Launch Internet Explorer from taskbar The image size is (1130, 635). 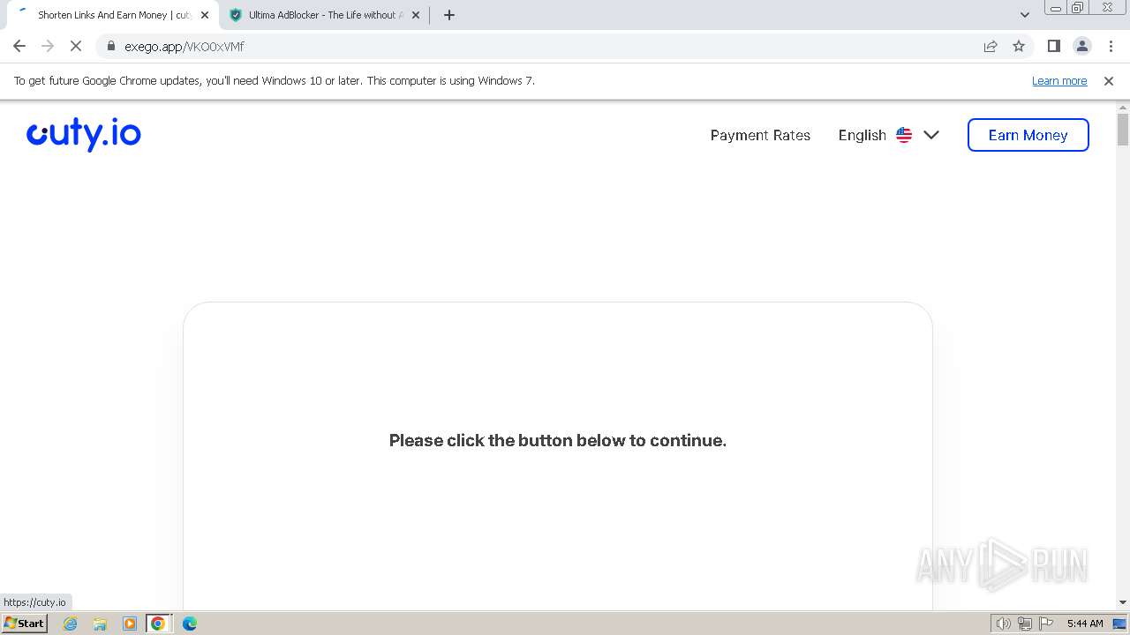pos(71,624)
